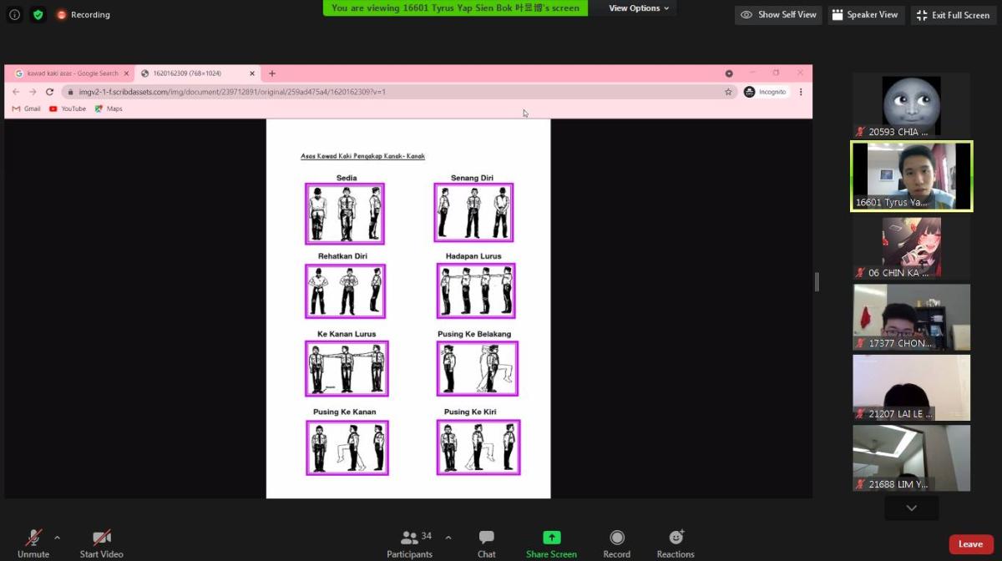The image size is (1002, 561).
Task: Unmute the microphone
Action: coord(33,543)
